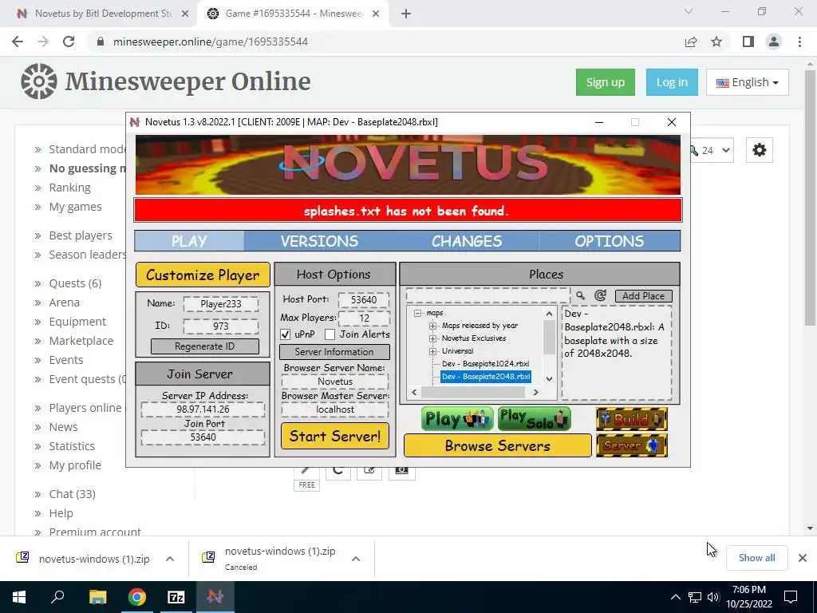Show hidden system tray icons
This screenshot has width=817, height=613.
[x=675, y=597]
